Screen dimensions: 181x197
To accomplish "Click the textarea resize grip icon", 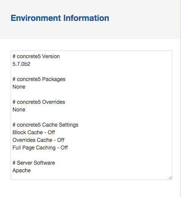I will click(170, 178).
